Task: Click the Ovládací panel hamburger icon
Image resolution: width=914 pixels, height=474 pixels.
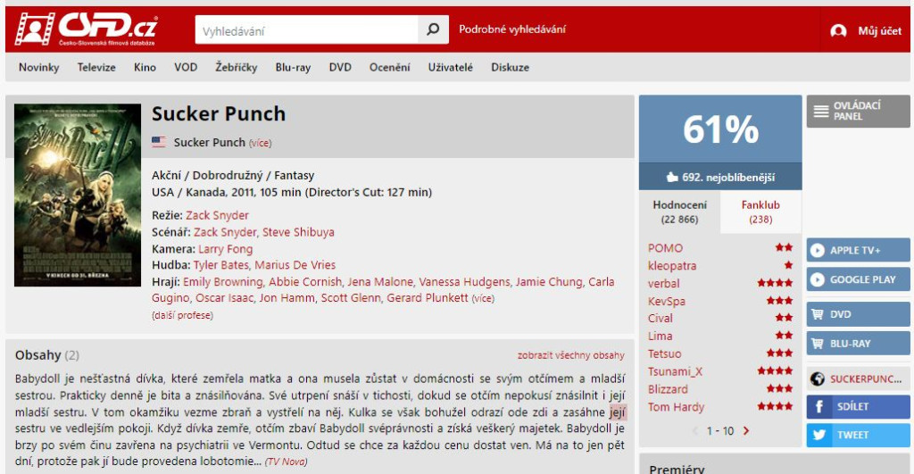Action: tap(821, 111)
